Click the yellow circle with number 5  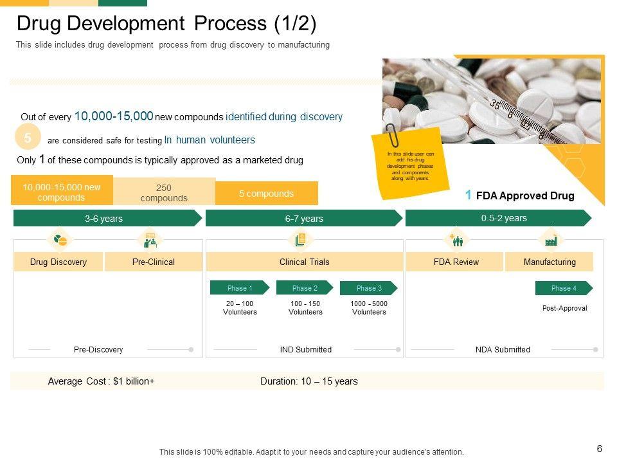click(28, 138)
